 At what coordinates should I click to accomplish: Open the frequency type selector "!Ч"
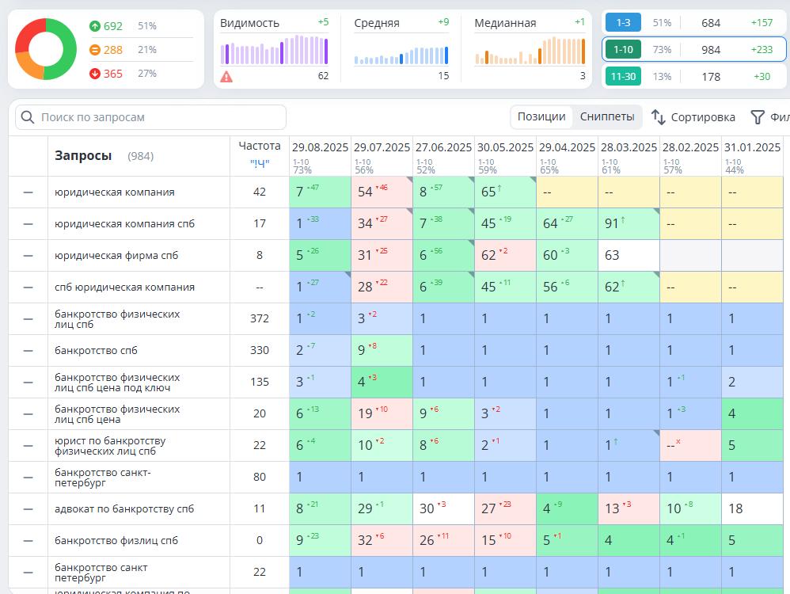pos(260,164)
